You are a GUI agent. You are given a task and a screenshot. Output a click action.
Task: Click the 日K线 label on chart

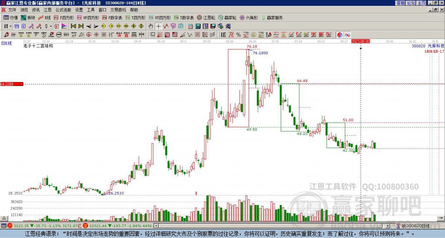point(7,43)
